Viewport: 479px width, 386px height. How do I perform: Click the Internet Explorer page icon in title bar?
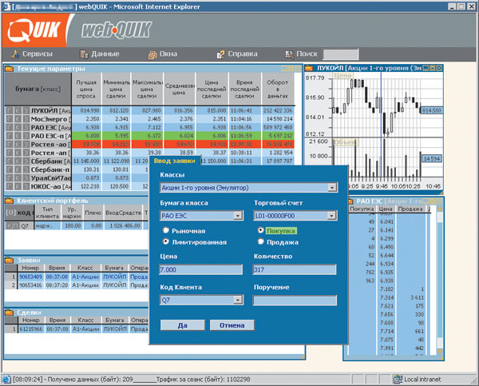[6, 6]
